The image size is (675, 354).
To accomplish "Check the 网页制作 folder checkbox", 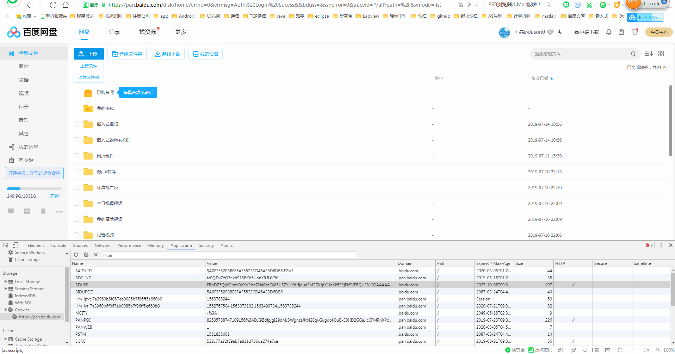I will [x=76, y=156].
